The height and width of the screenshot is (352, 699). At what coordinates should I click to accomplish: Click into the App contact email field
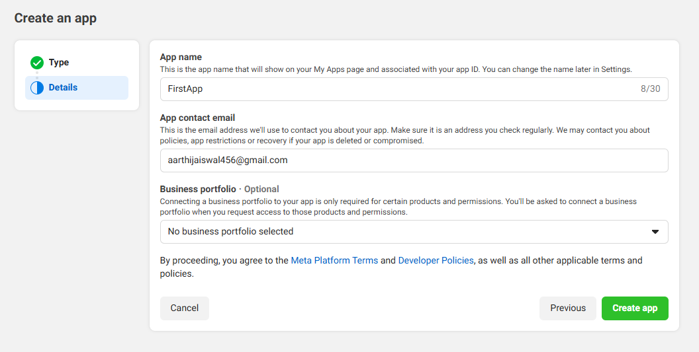coord(414,160)
